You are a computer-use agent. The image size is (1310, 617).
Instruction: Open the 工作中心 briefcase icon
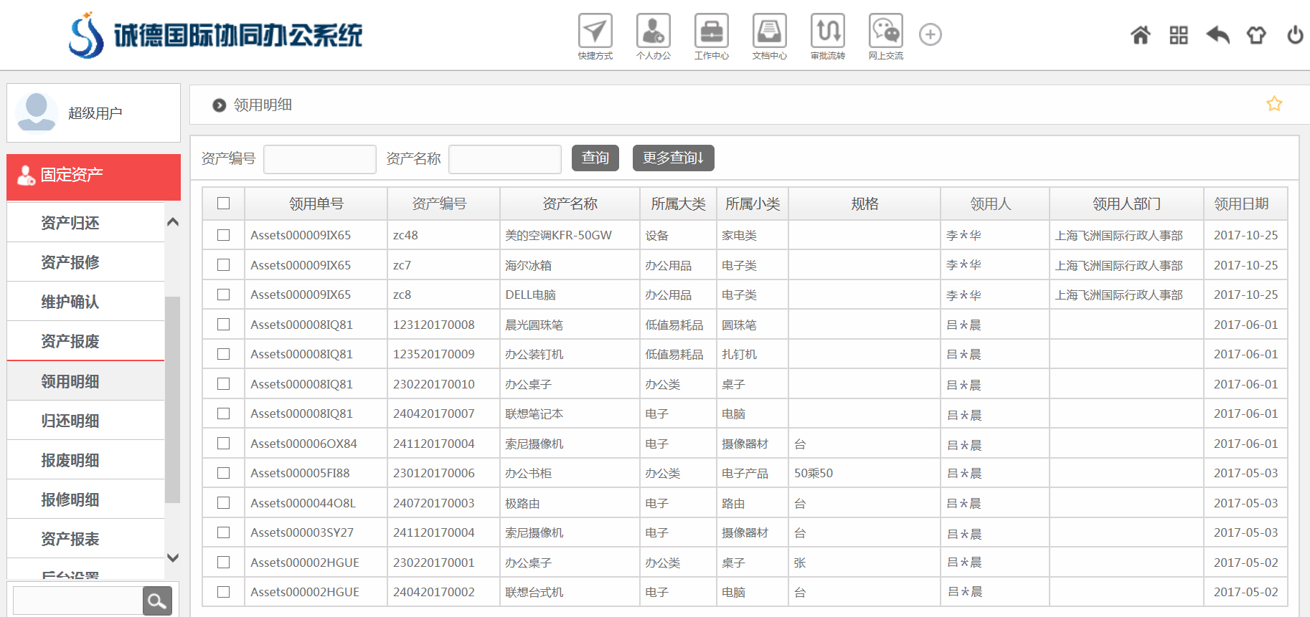coord(711,32)
